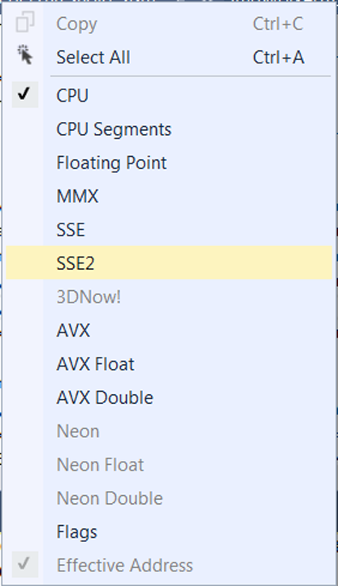The width and height of the screenshot is (338, 586).
Task: Select the highlighted SSE2 entry
Action: coord(169,263)
